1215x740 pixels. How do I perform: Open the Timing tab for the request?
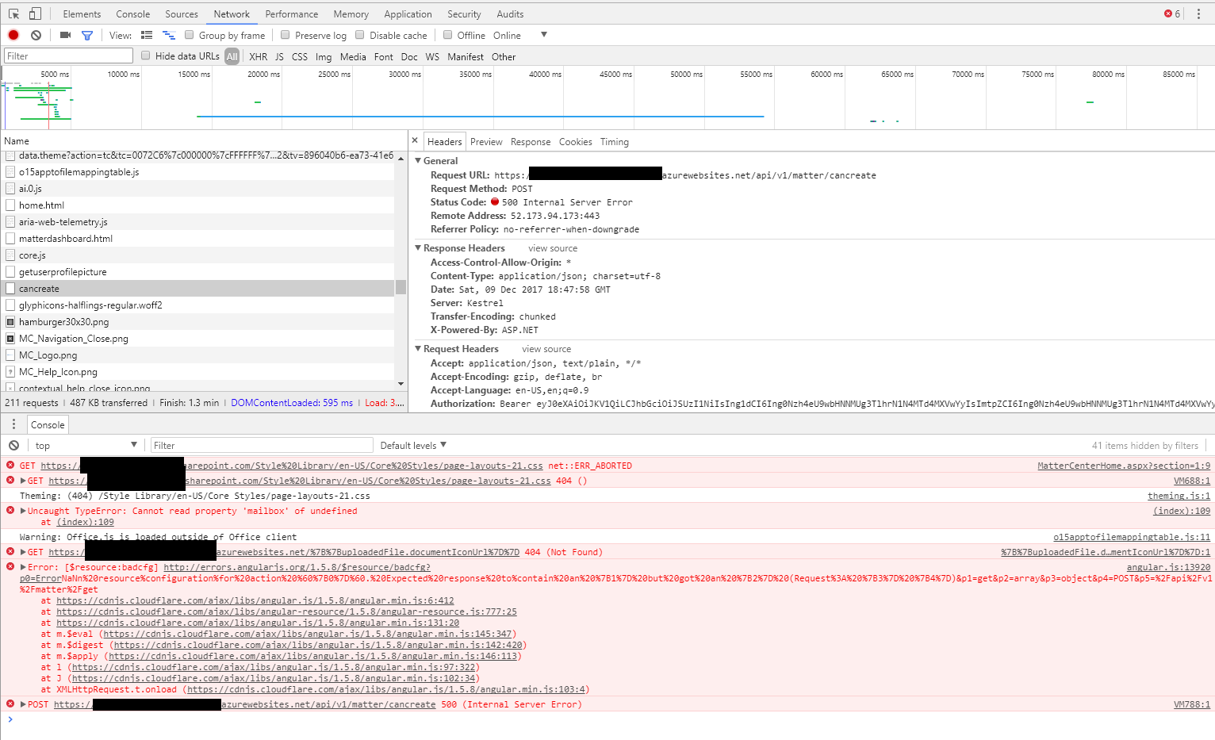pyautogui.click(x=615, y=142)
